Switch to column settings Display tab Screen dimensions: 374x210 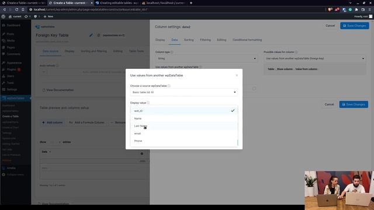point(160,40)
